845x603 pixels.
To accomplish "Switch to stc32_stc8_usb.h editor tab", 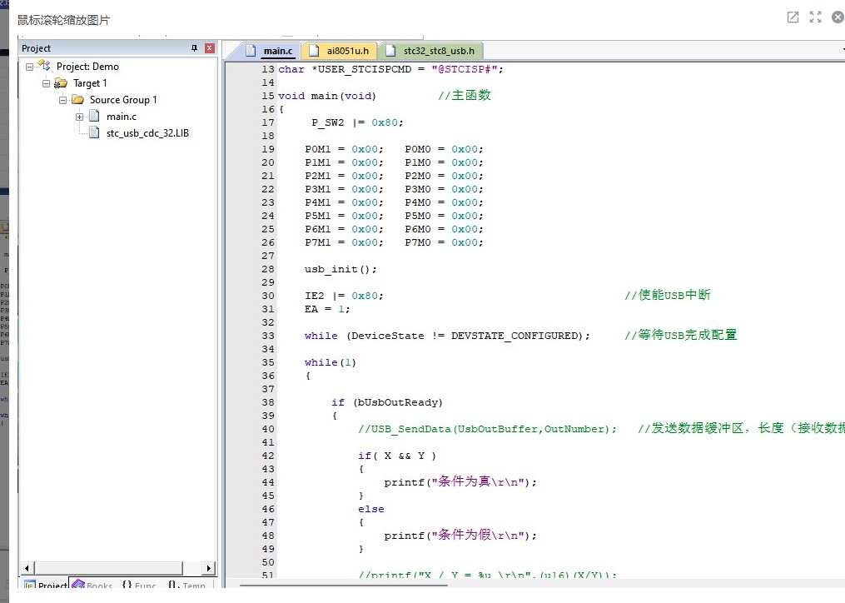I will (431, 51).
